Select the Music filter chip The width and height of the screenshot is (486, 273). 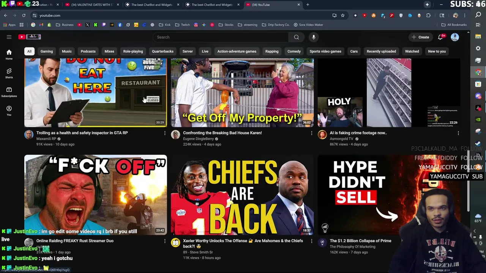coord(67,51)
